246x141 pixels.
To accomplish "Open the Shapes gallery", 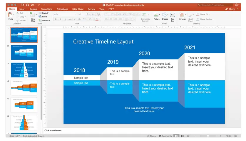I will (165, 16).
